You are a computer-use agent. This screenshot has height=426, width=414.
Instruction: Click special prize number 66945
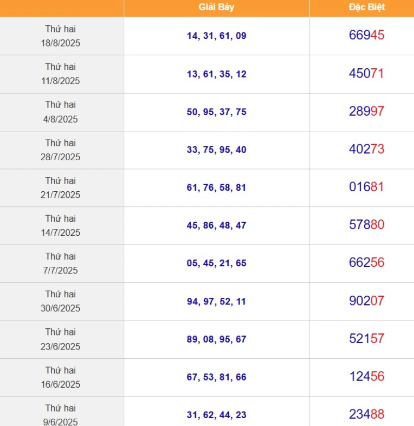tap(366, 35)
